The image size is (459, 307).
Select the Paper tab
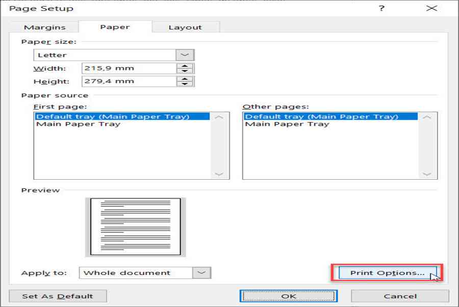coord(115,27)
